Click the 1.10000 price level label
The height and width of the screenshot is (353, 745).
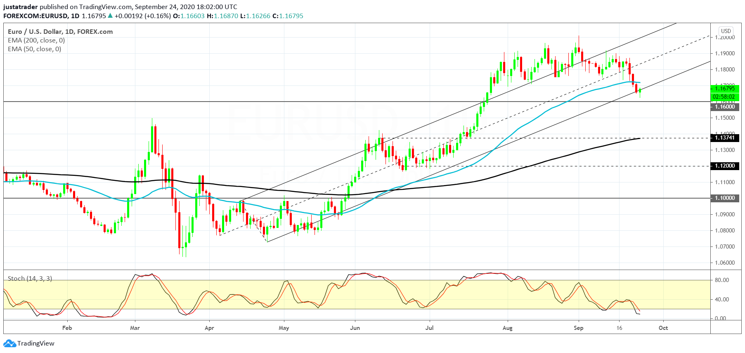point(725,198)
